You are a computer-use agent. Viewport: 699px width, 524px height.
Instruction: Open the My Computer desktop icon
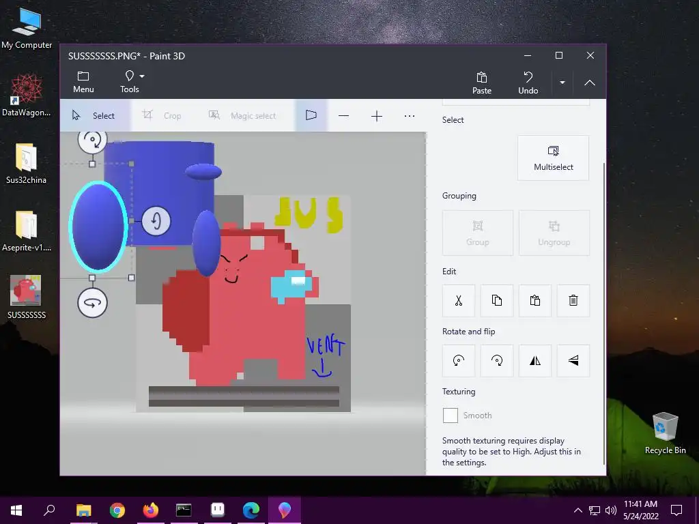[x=27, y=27]
